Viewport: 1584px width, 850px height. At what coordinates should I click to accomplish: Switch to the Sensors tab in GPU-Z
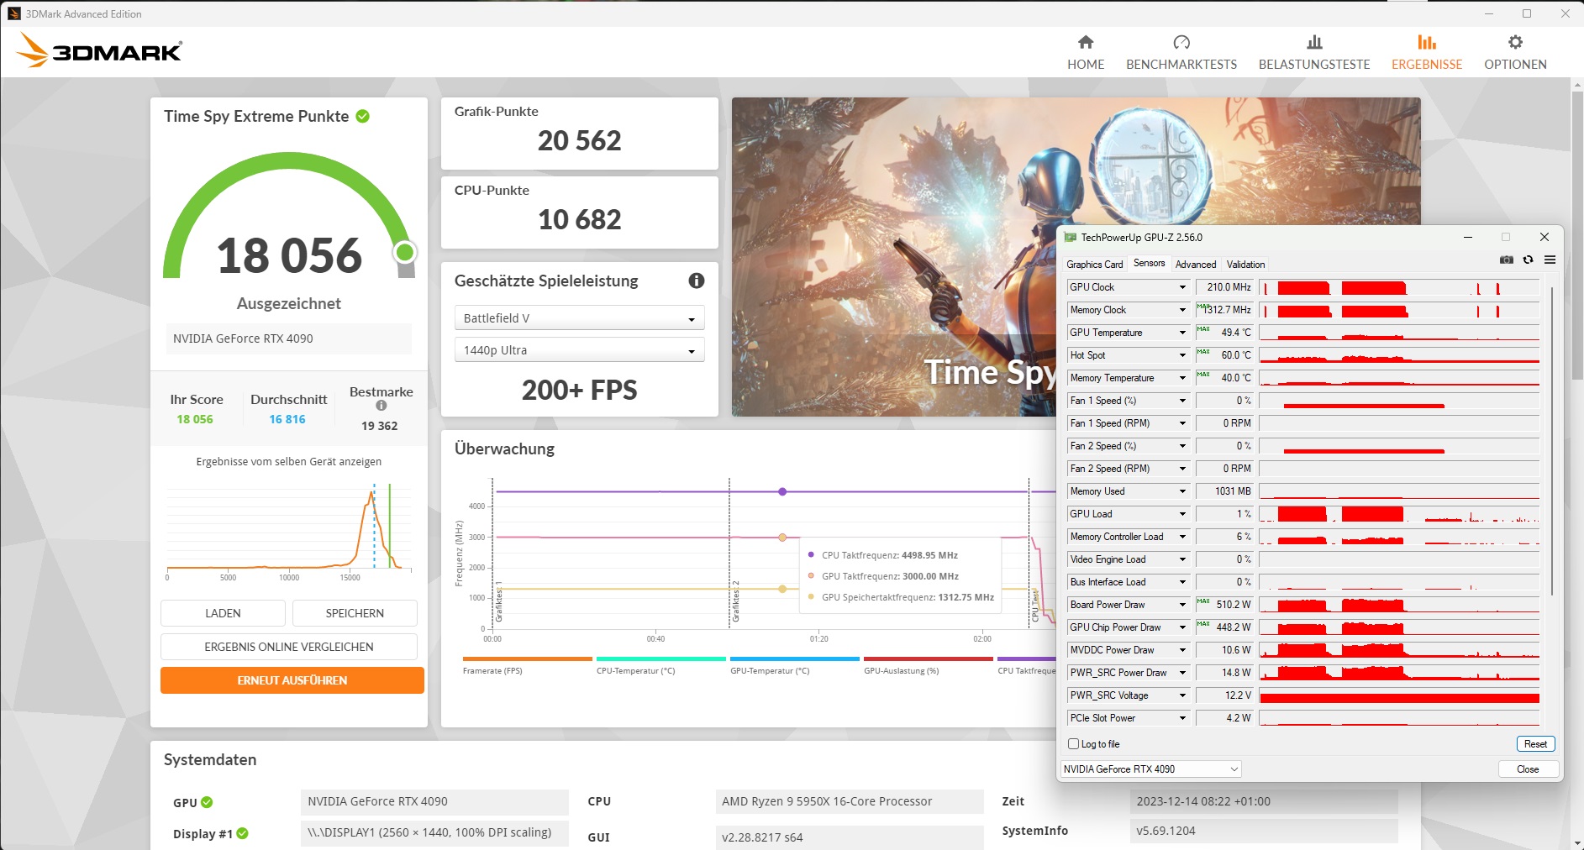coord(1149,264)
